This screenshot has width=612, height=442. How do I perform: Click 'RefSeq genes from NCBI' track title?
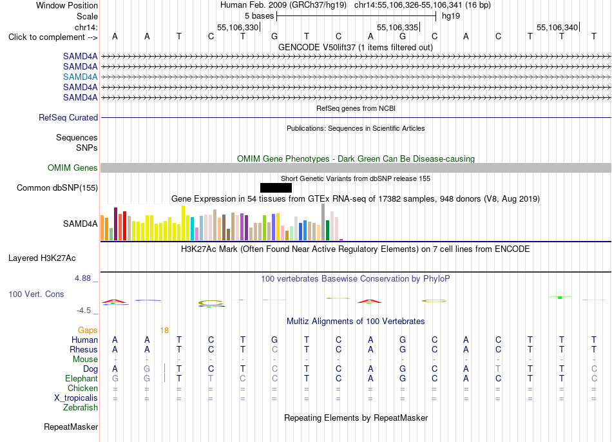coord(356,108)
